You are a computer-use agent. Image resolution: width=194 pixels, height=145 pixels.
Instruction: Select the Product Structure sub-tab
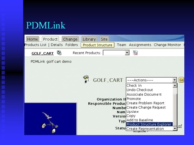pyautogui.click(x=98, y=45)
